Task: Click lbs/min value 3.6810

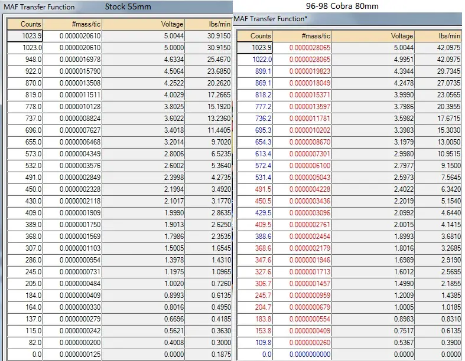Action: pyautogui.click(x=438, y=237)
